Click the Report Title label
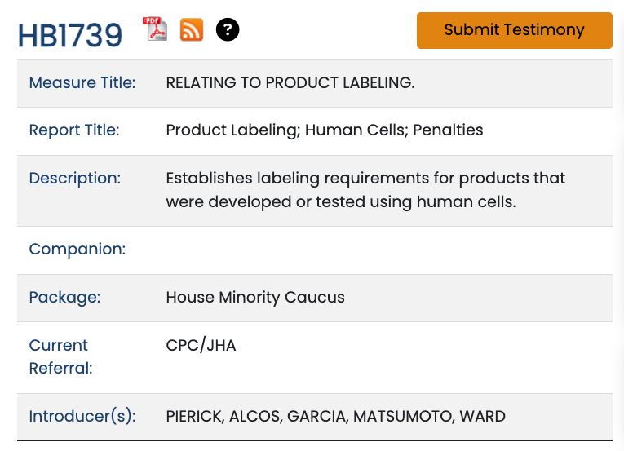The width and height of the screenshot is (624, 451). click(74, 130)
